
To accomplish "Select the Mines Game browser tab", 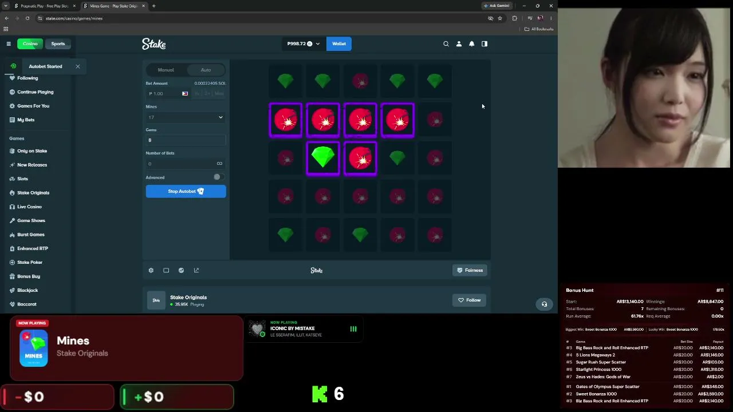I will click(114, 6).
